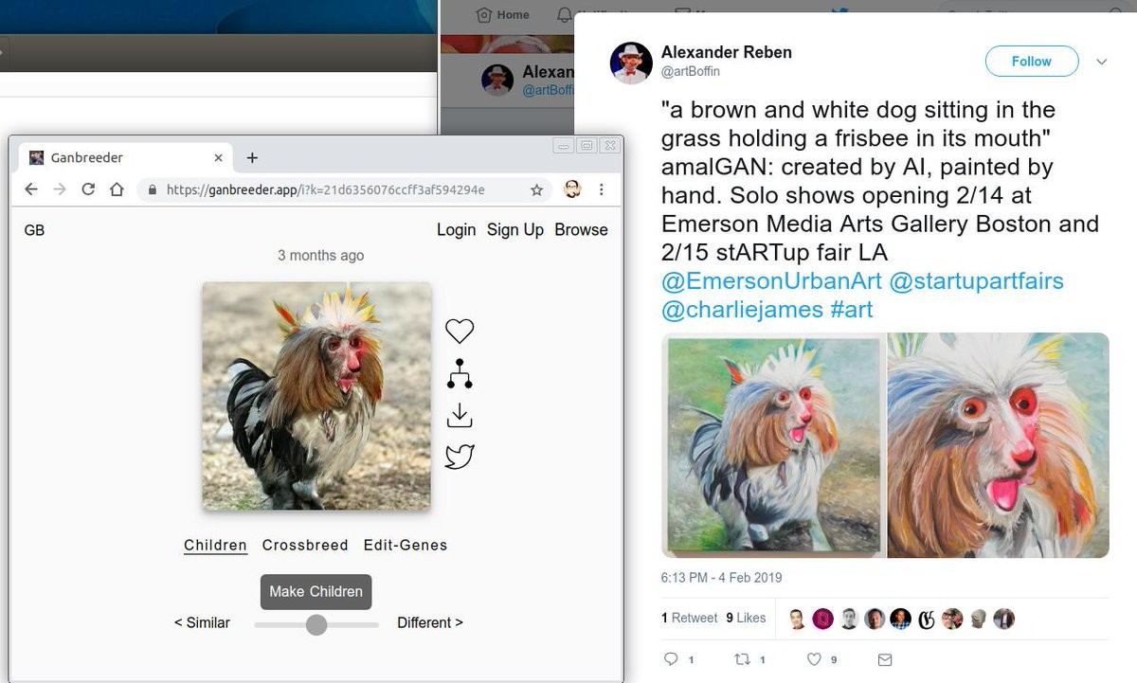This screenshot has width=1137, height=683.
Task: Click the '< Similar' slider label
Action: [202, 622]
